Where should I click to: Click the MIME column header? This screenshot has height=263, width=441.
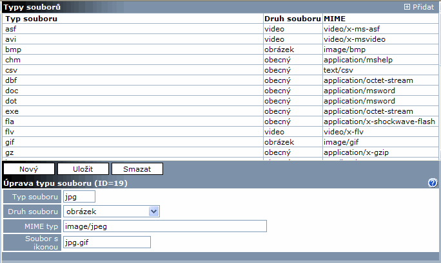point(333,19)
